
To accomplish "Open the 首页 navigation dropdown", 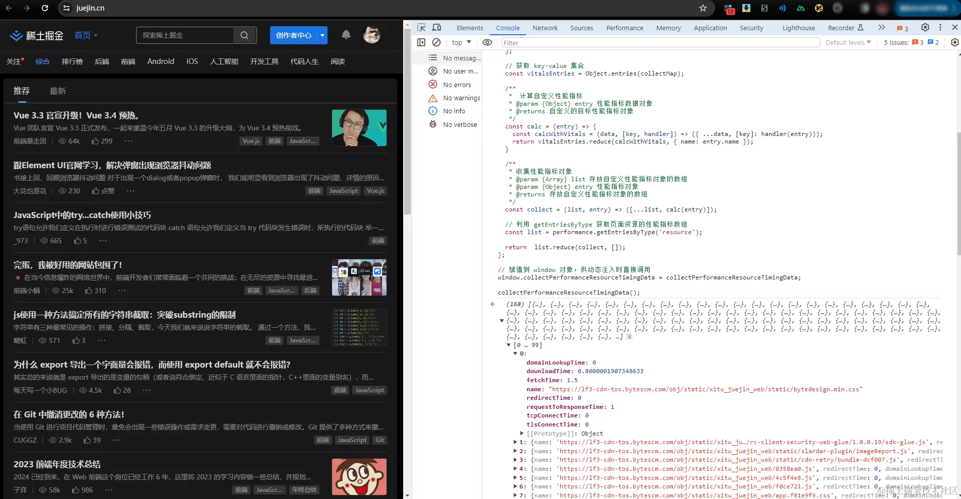I will tap(86, 35).
